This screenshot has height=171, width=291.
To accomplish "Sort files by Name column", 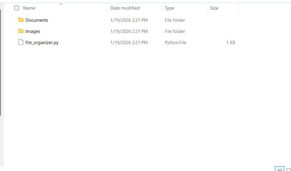I will [x=29, y=8].
